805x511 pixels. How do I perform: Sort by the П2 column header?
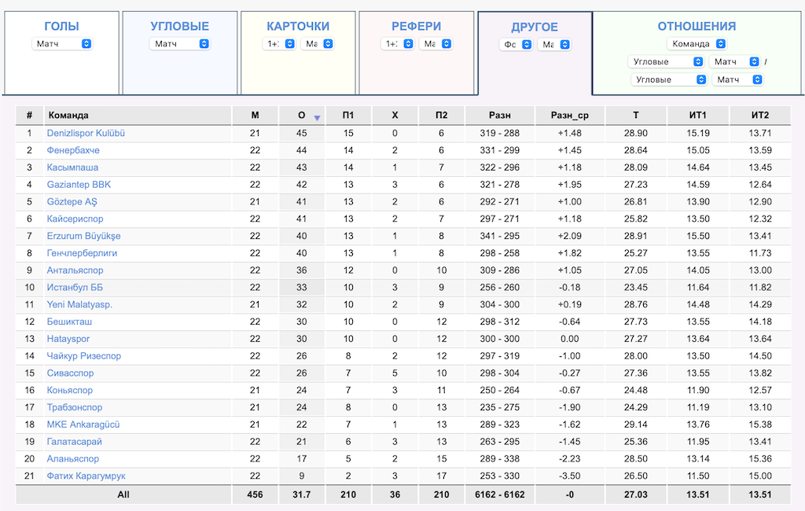442,115
